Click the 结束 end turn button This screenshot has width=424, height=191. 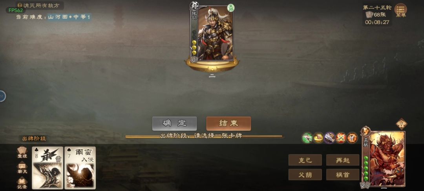pyautogui.click(x=228, y=124)
